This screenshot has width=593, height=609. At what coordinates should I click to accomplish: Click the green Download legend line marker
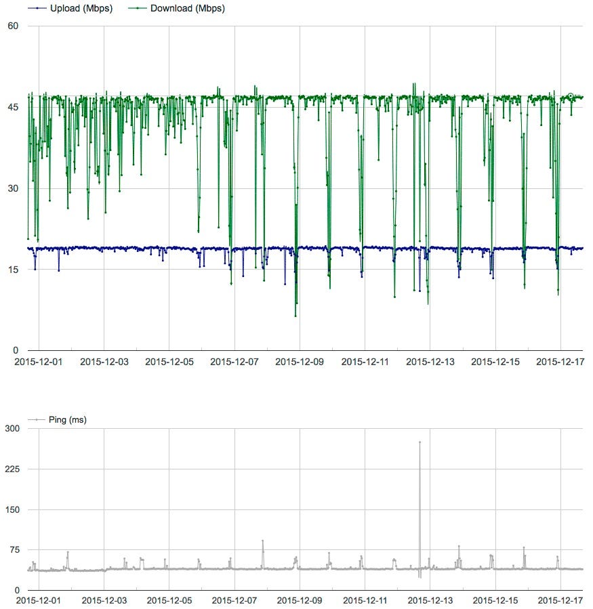pyautogui.click(x=138, y=8)
